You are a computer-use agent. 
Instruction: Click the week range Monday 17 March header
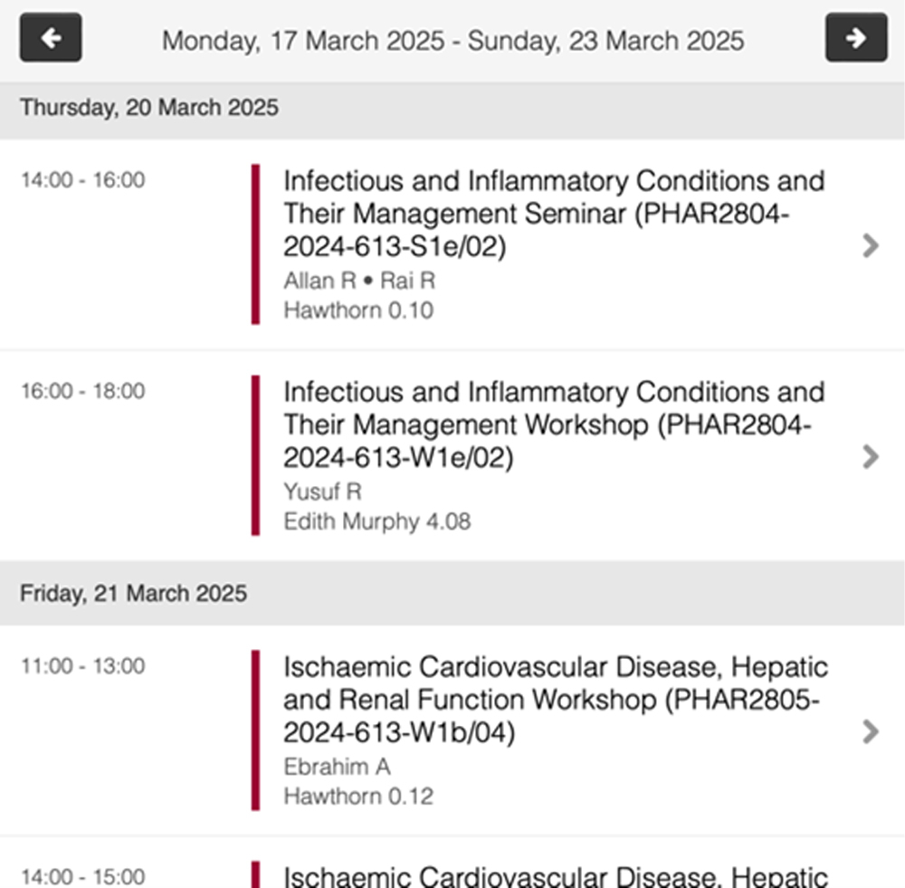(452, 41)
